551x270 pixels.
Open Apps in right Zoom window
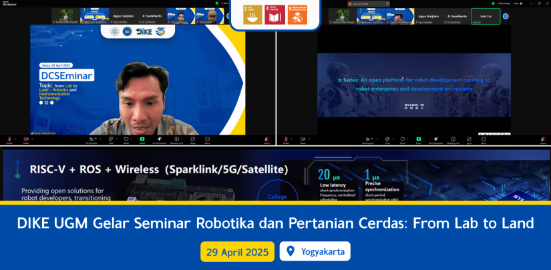469,140
